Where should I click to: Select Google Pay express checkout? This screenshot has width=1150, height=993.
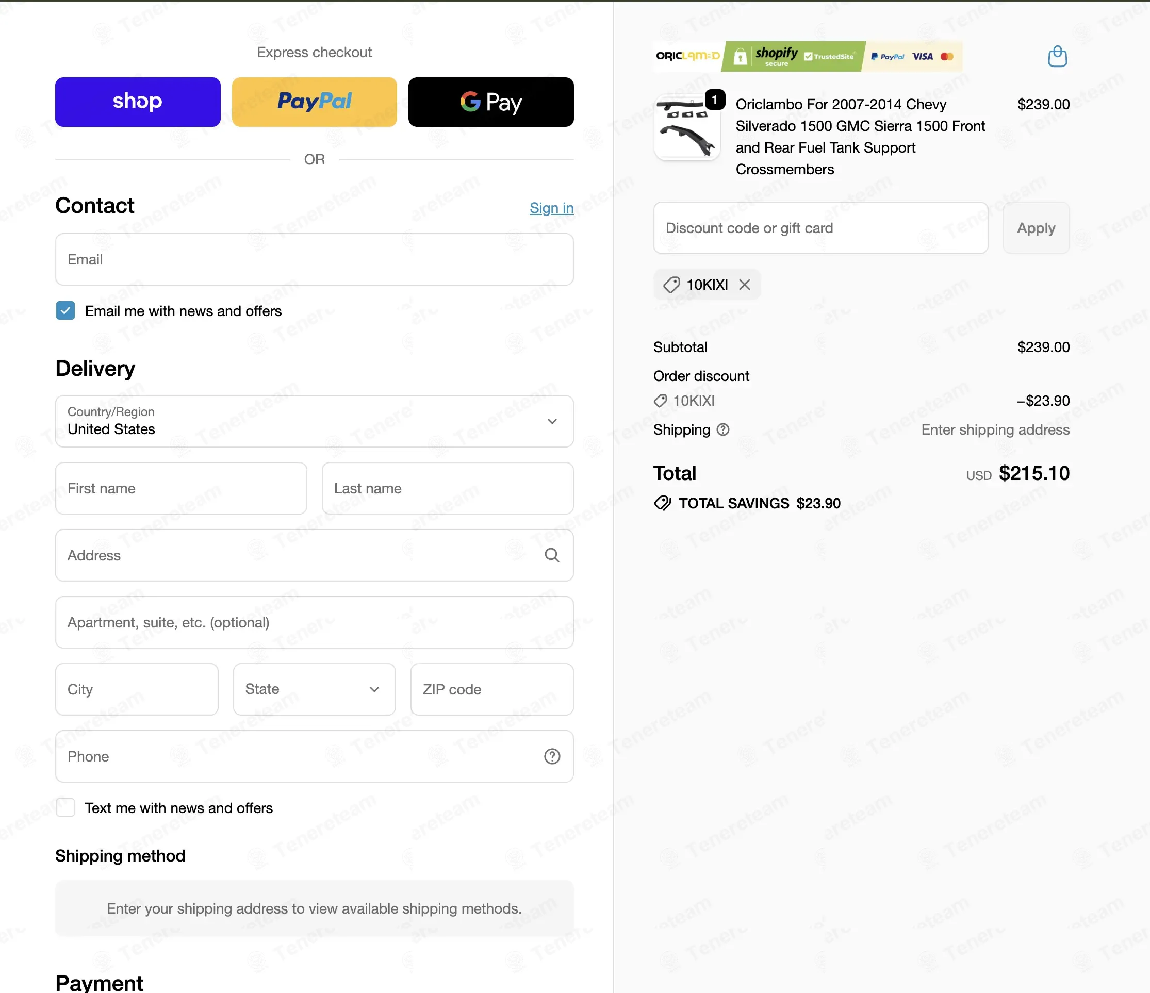(490, 102)
